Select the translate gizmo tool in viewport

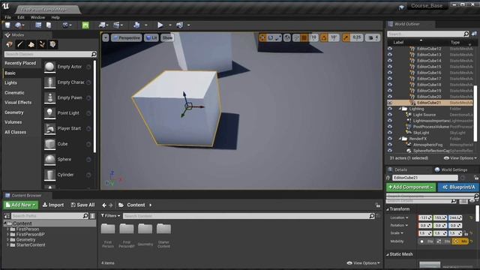coord(262,37)
